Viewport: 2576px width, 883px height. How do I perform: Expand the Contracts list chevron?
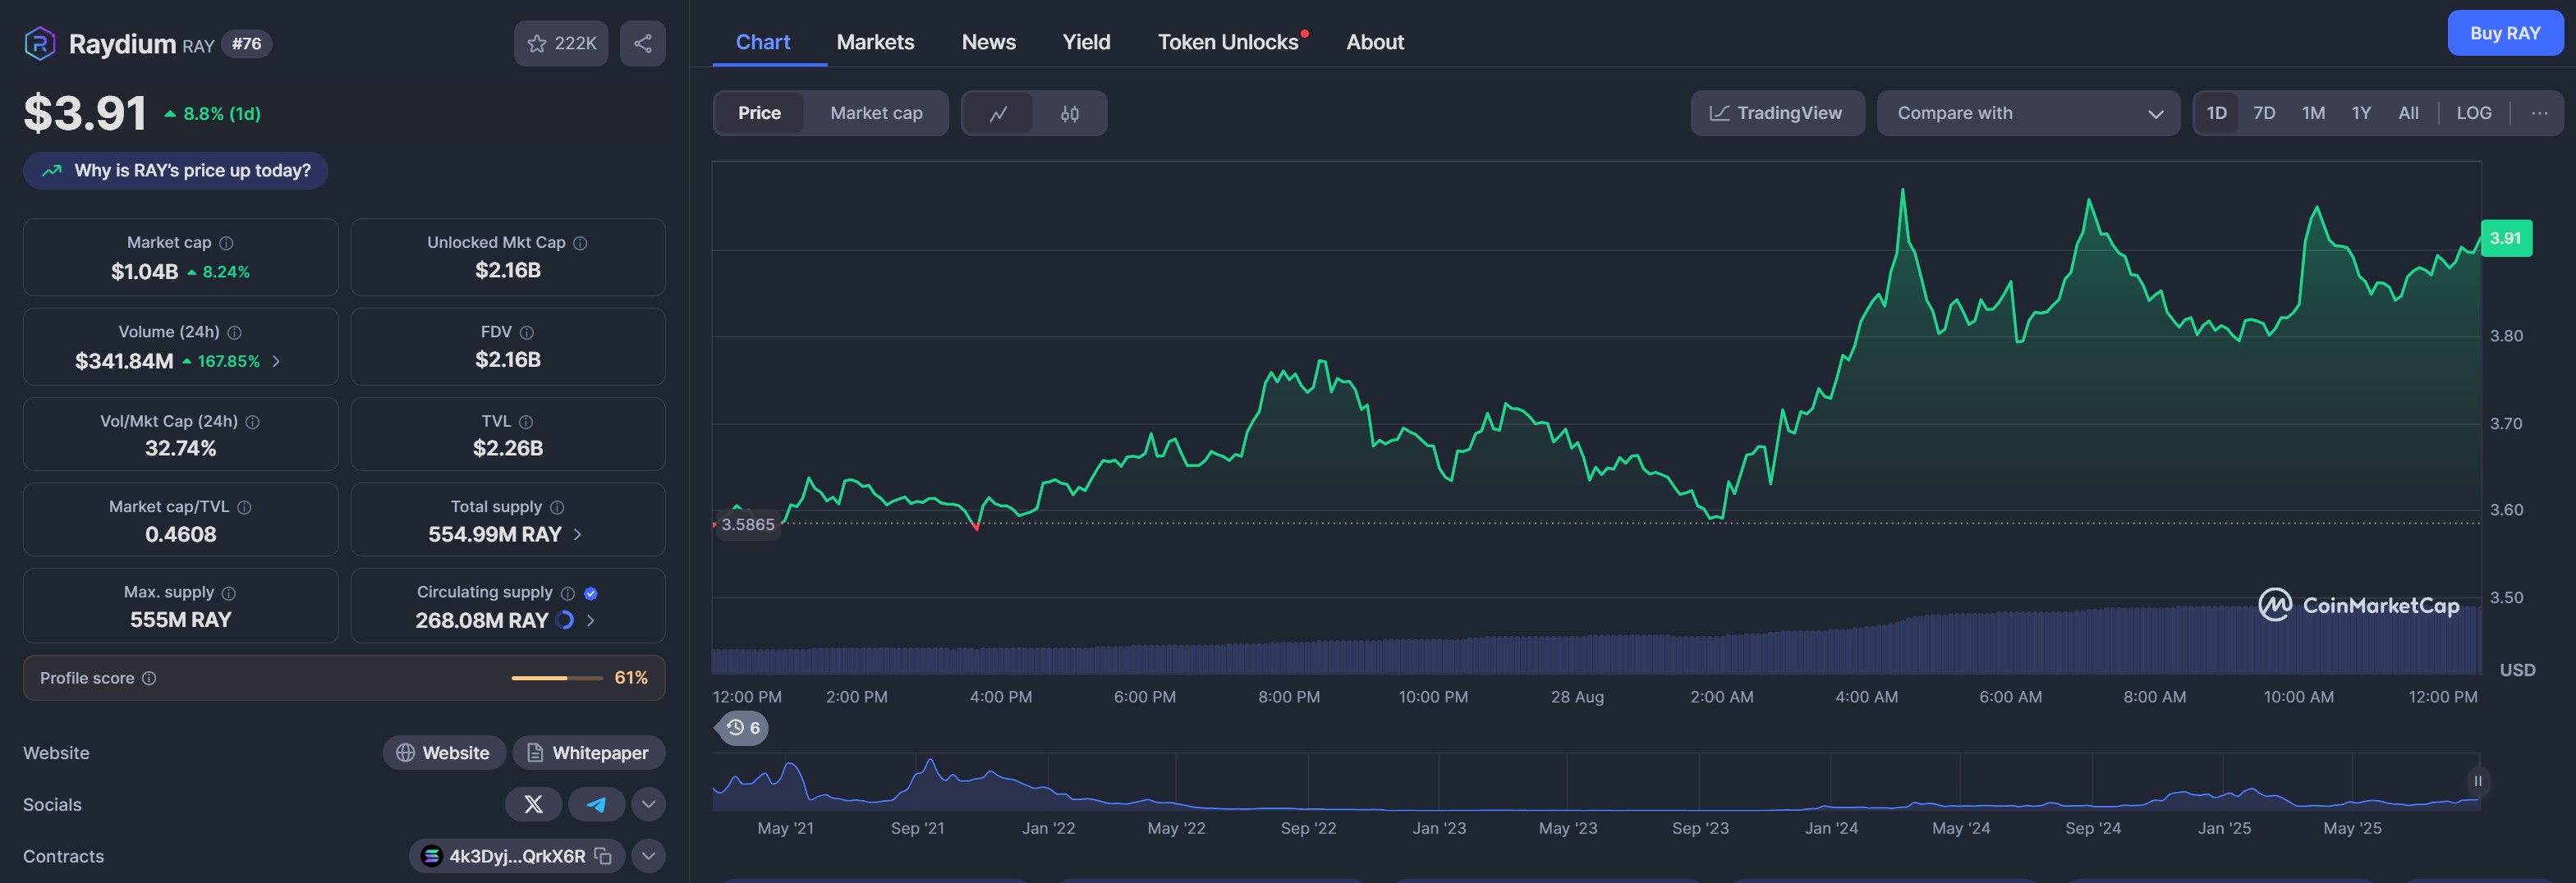[x=648, y=856]
